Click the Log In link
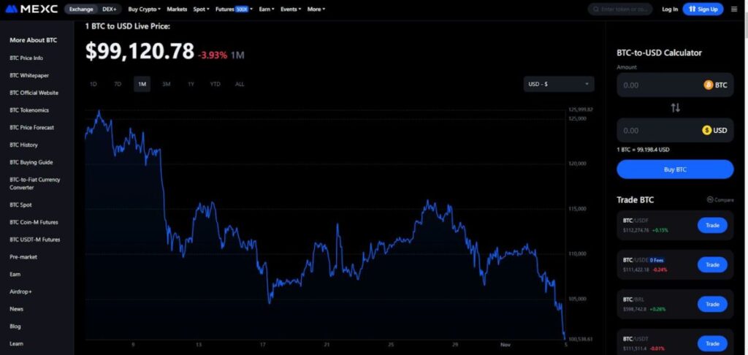748x355 pixels. 670,9
